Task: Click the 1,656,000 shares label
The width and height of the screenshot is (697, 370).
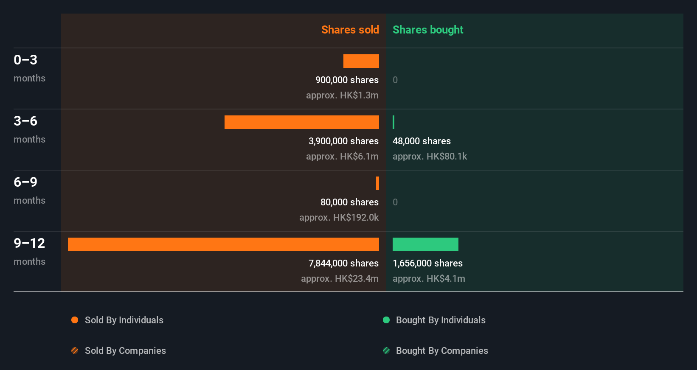Action: tap(427, 263)
